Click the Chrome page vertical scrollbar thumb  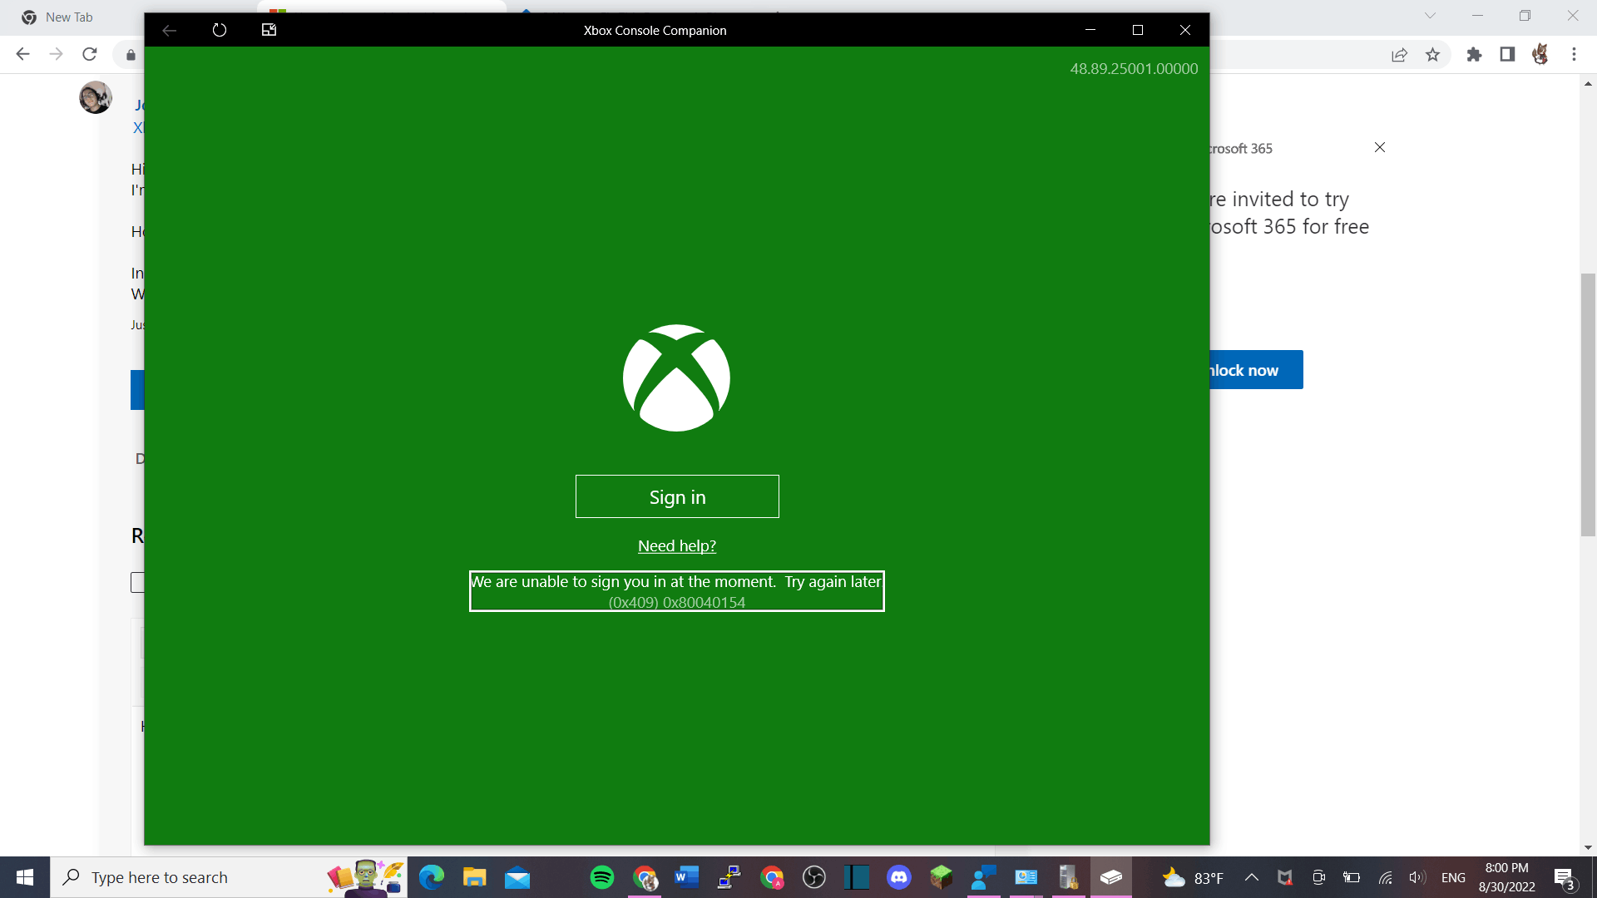coord(1588,405)
